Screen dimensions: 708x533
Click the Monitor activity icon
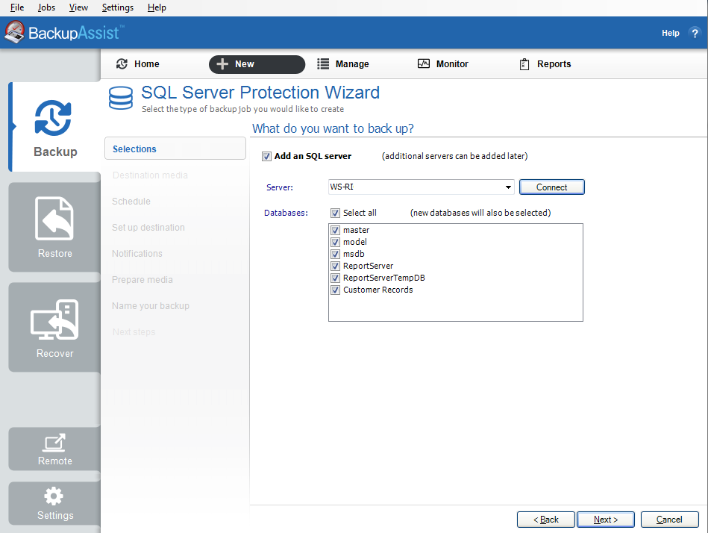pos(424,63)
